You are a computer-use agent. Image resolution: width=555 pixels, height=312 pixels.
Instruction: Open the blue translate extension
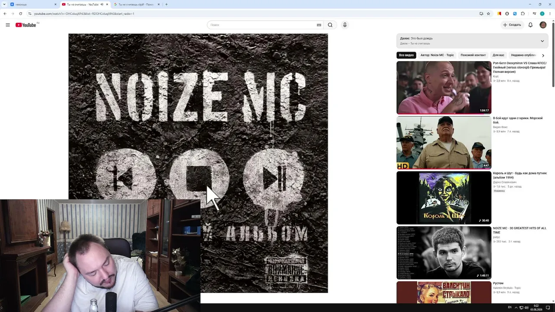[515, 13]
